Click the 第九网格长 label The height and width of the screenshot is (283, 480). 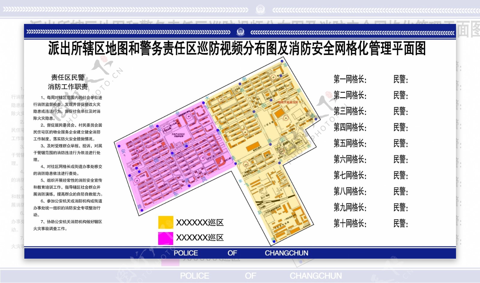pos(350,207)
